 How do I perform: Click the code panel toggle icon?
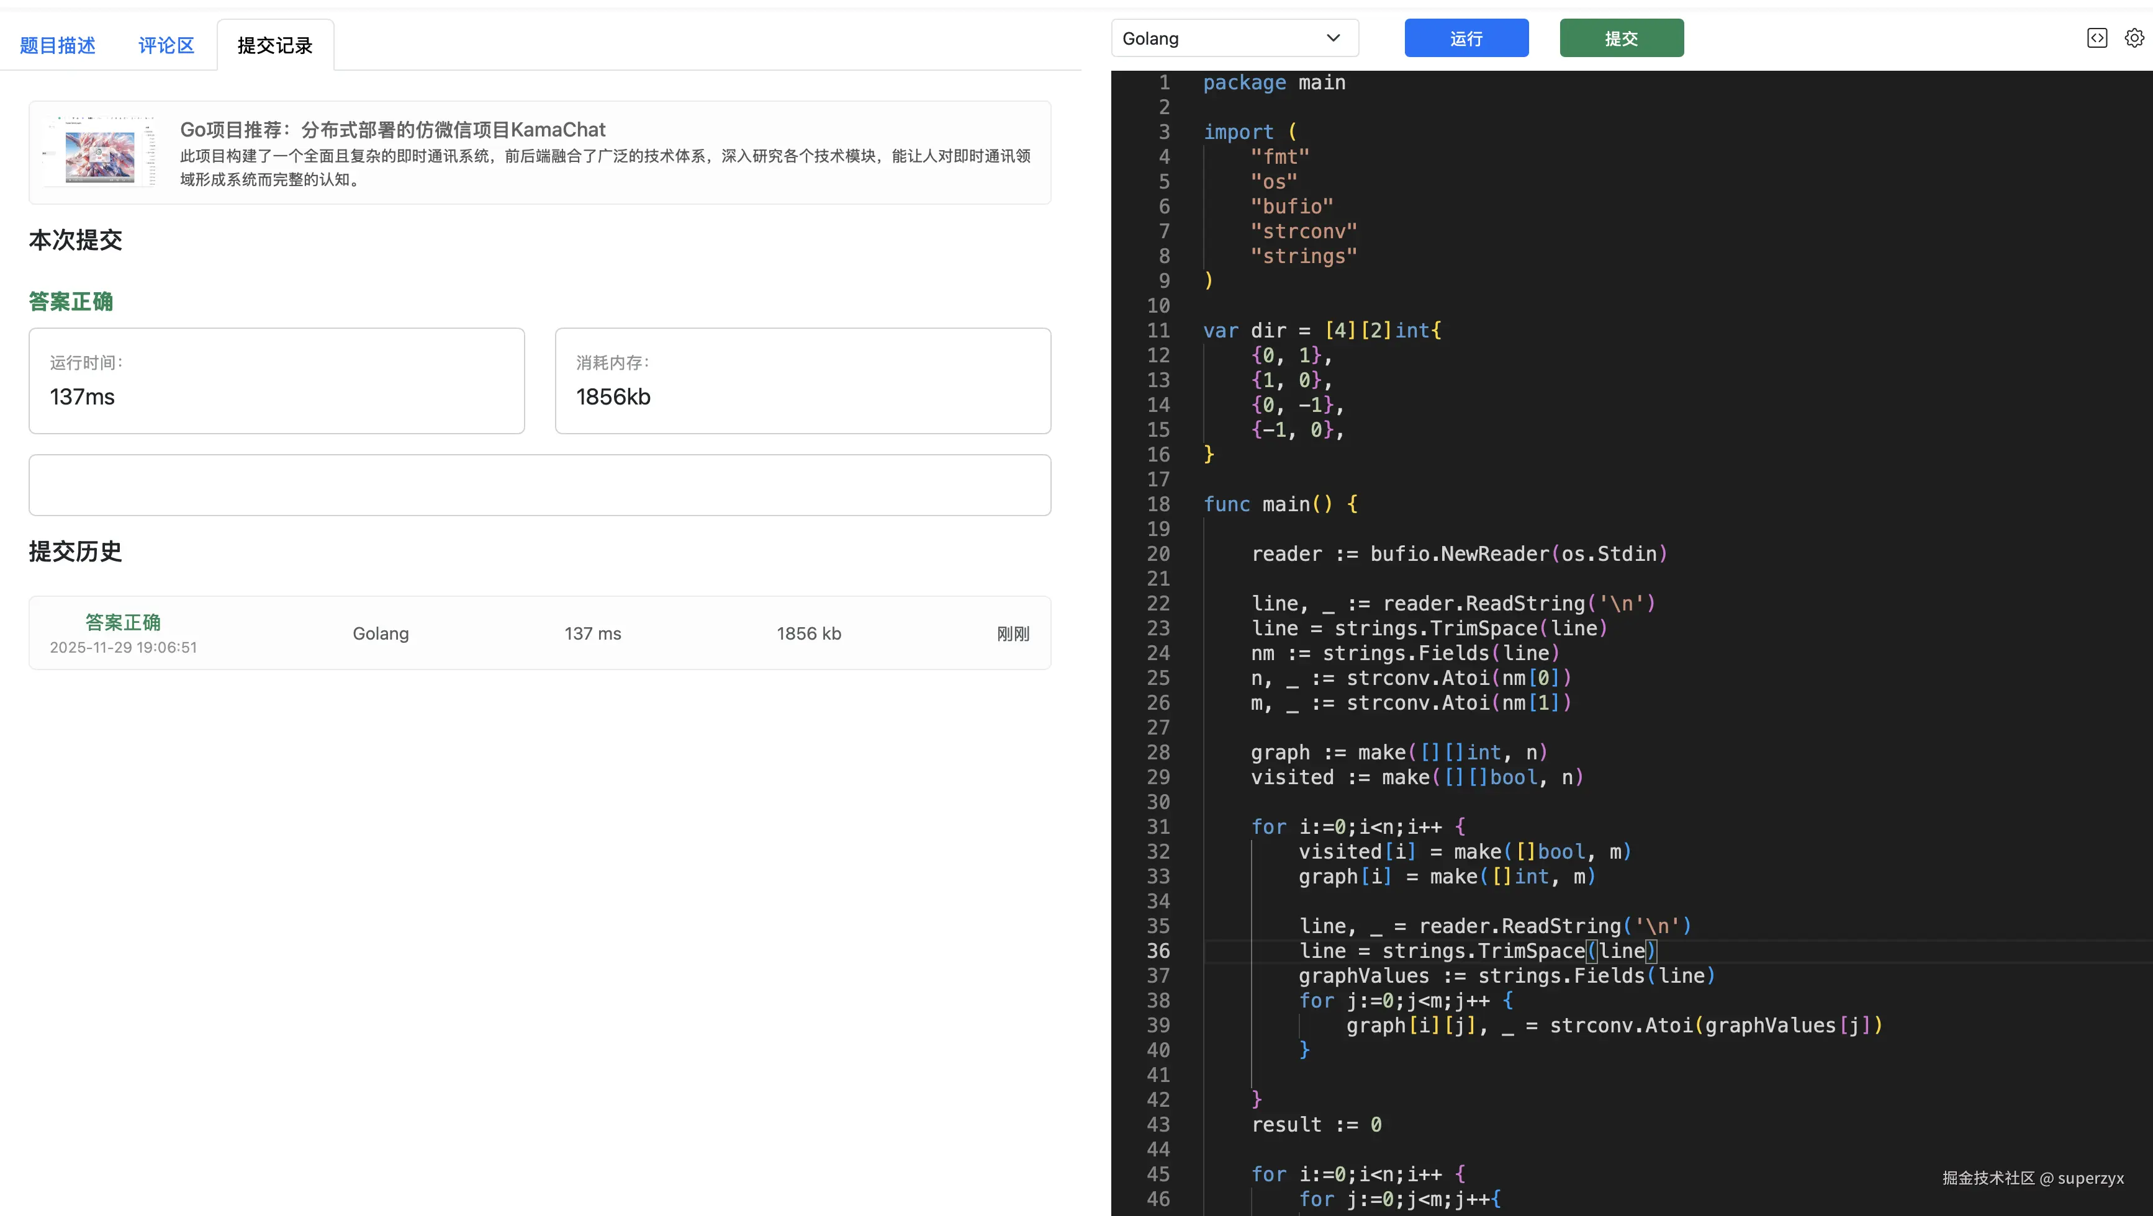point(2097,38)
